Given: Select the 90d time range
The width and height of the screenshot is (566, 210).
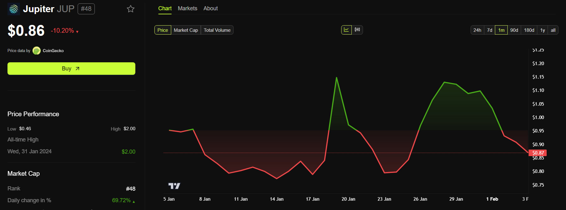Looking at the screenshot, I should tap(514, 30).
